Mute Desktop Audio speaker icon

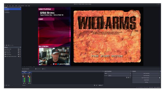click(x=24, y=83)
